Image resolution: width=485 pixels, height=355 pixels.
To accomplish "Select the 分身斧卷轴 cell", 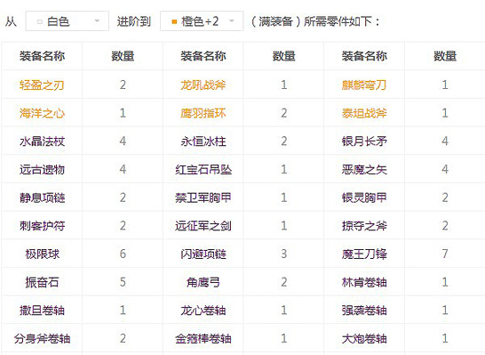I will 42,338.
